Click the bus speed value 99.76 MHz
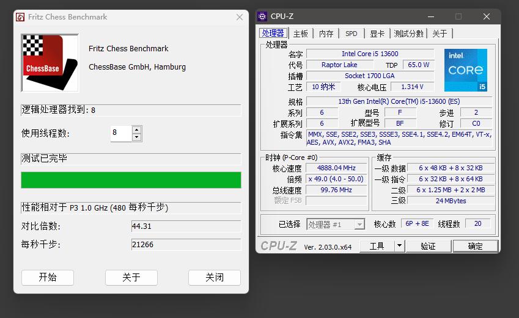The width and height of the screenshot is (519, 318). [x=336, y=190]
